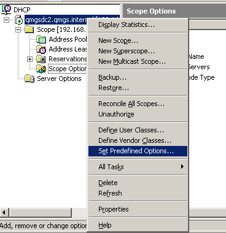
Task: Click tree pane scroll left arrow
Action: 4,212
